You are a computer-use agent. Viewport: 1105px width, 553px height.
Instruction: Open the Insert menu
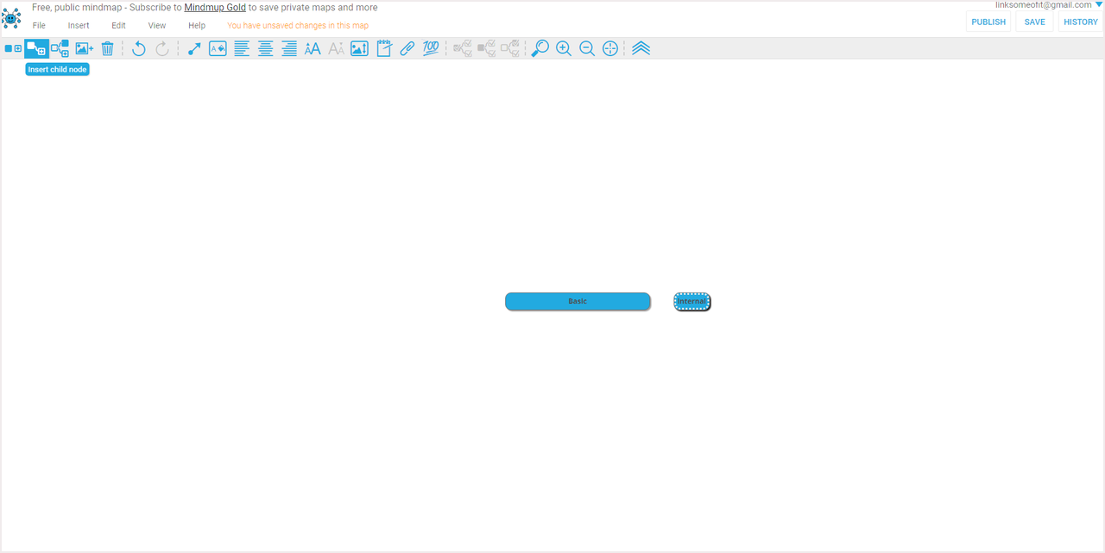click(79, 26)
